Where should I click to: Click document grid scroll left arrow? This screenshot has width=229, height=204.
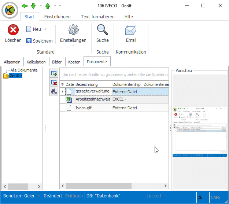[x=63, y=186]
